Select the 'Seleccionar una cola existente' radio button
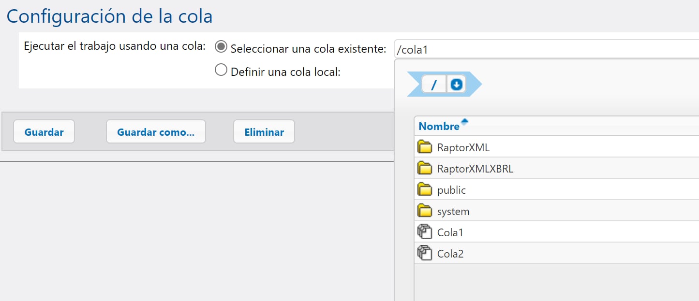The width and height of the screenshot is (699, 301). (221, 47)
